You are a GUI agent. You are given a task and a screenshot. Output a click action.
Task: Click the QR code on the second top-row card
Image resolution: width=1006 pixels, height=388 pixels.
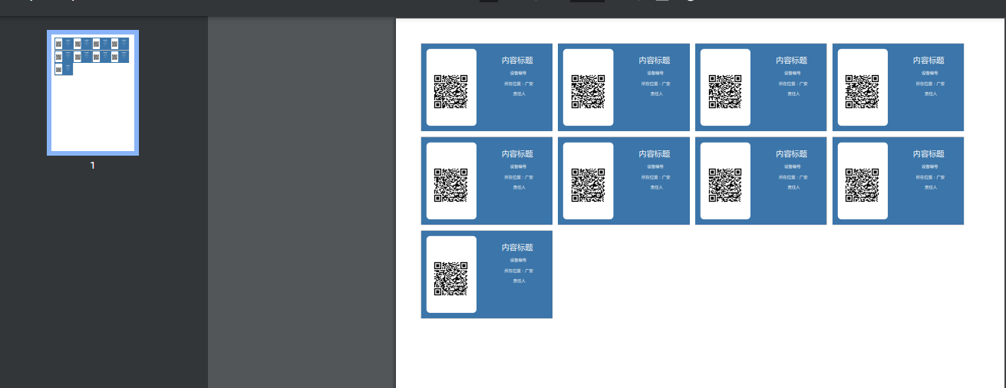click(588, 91)
